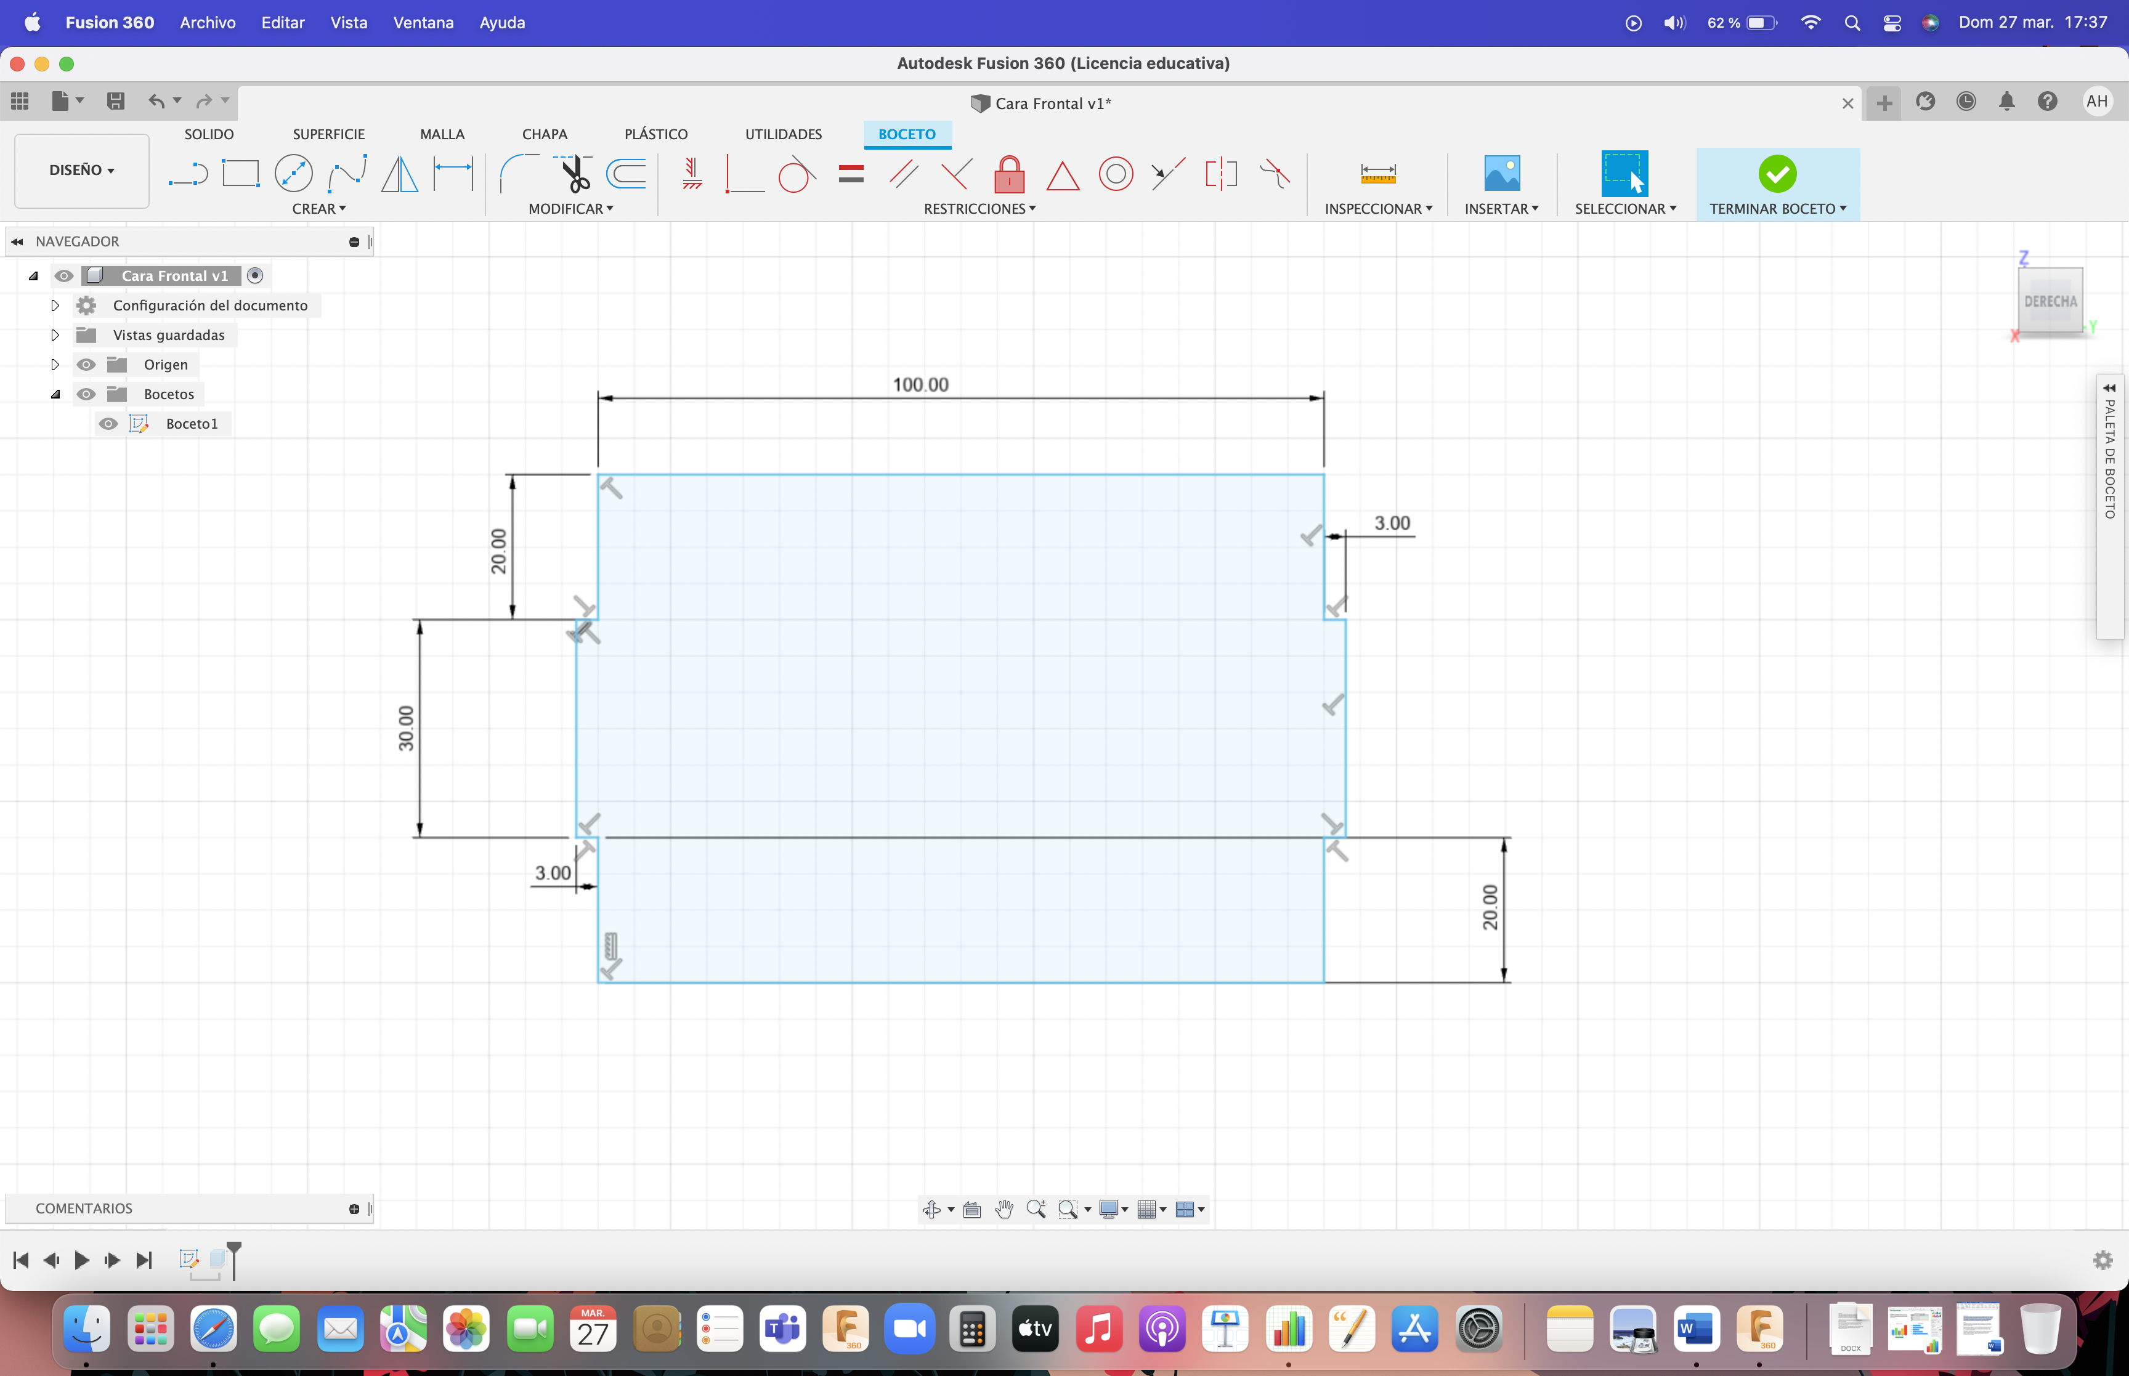2129x1376 pixels.
Task: Click TERMINAR BOCETO label
Action: pyautogui.click(x=1772, y=208)
